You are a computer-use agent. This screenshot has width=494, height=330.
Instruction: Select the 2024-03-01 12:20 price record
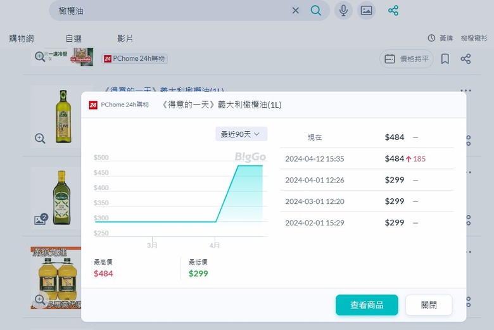click(367, 201)
